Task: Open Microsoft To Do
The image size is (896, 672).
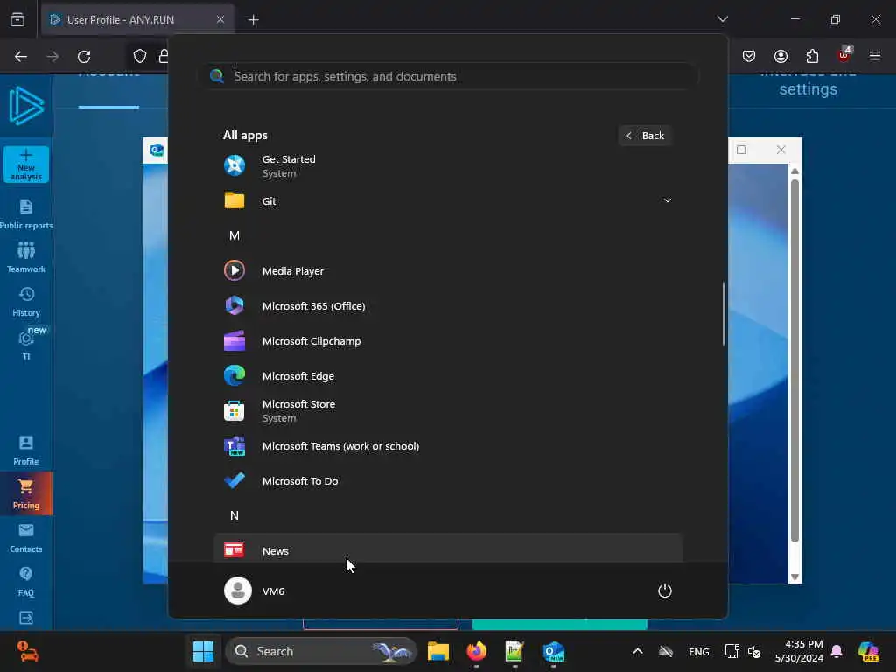Action: (448, 481)
